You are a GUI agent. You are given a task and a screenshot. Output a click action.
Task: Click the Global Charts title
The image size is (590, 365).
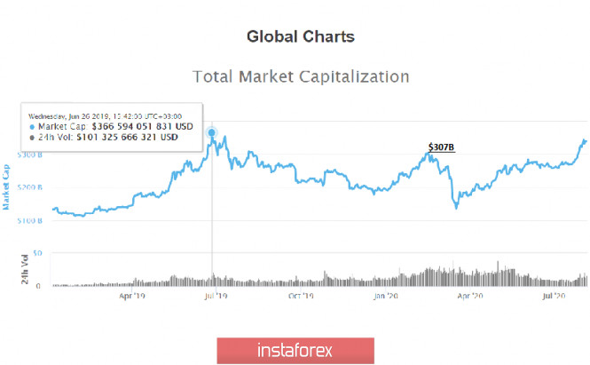pos(300,37)
